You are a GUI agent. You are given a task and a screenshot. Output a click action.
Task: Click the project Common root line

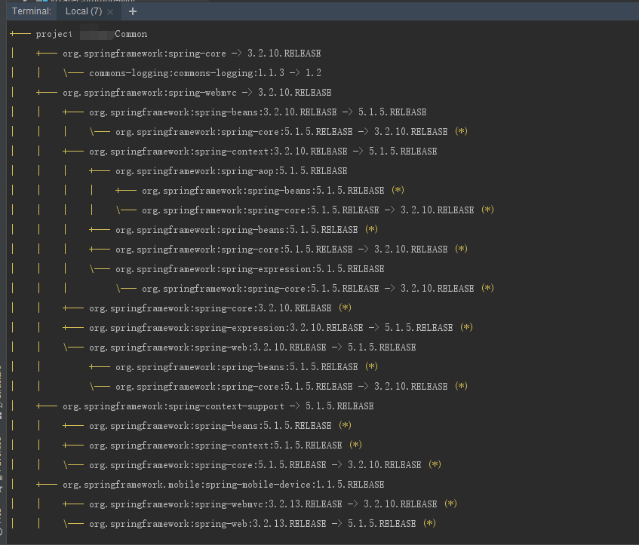pos(91,34)
